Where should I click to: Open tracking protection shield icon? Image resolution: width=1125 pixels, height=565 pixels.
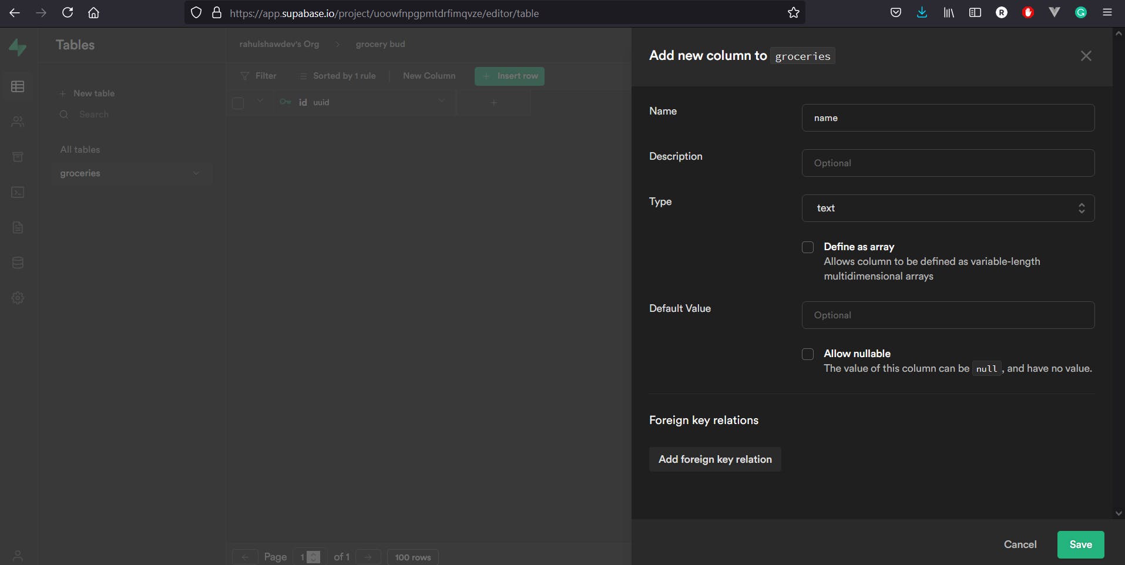click(196, 13)
